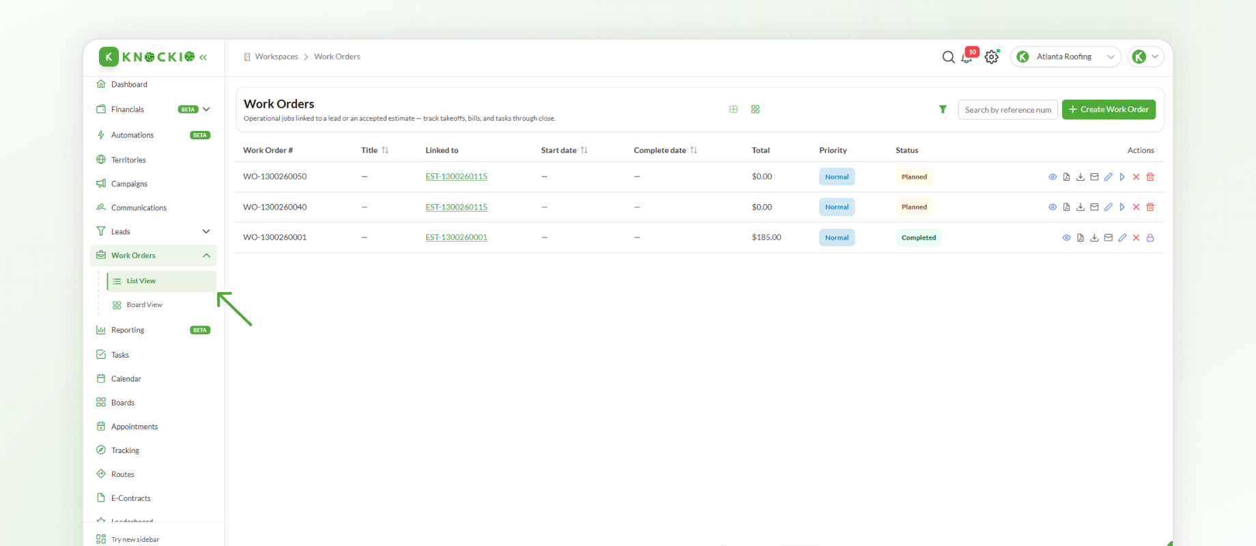View work order WO-1300260040 via eye icon
Screen dimensions: 1256x546
[x=1053, y=207]
